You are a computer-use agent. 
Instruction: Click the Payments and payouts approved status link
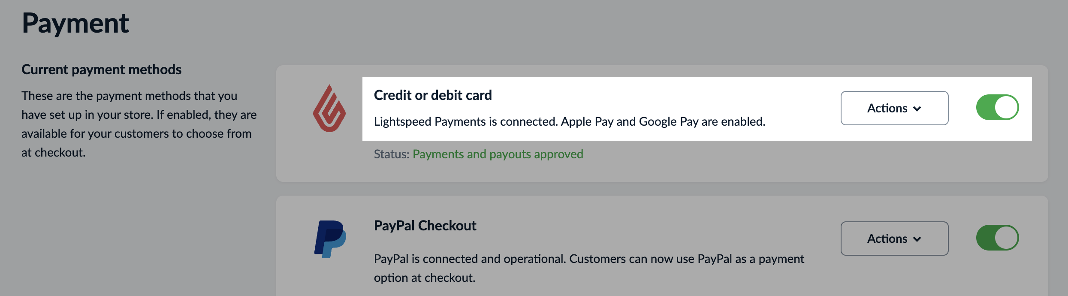coord(498,154)
